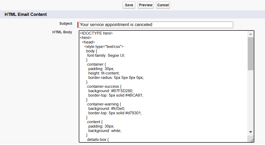The image size is (265, 145).
Task: Click the HTML Body field label
Action: (x=62, y=32)
